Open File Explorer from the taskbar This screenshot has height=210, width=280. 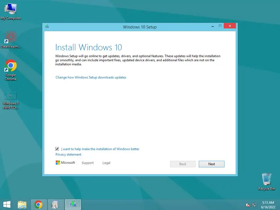22,205
